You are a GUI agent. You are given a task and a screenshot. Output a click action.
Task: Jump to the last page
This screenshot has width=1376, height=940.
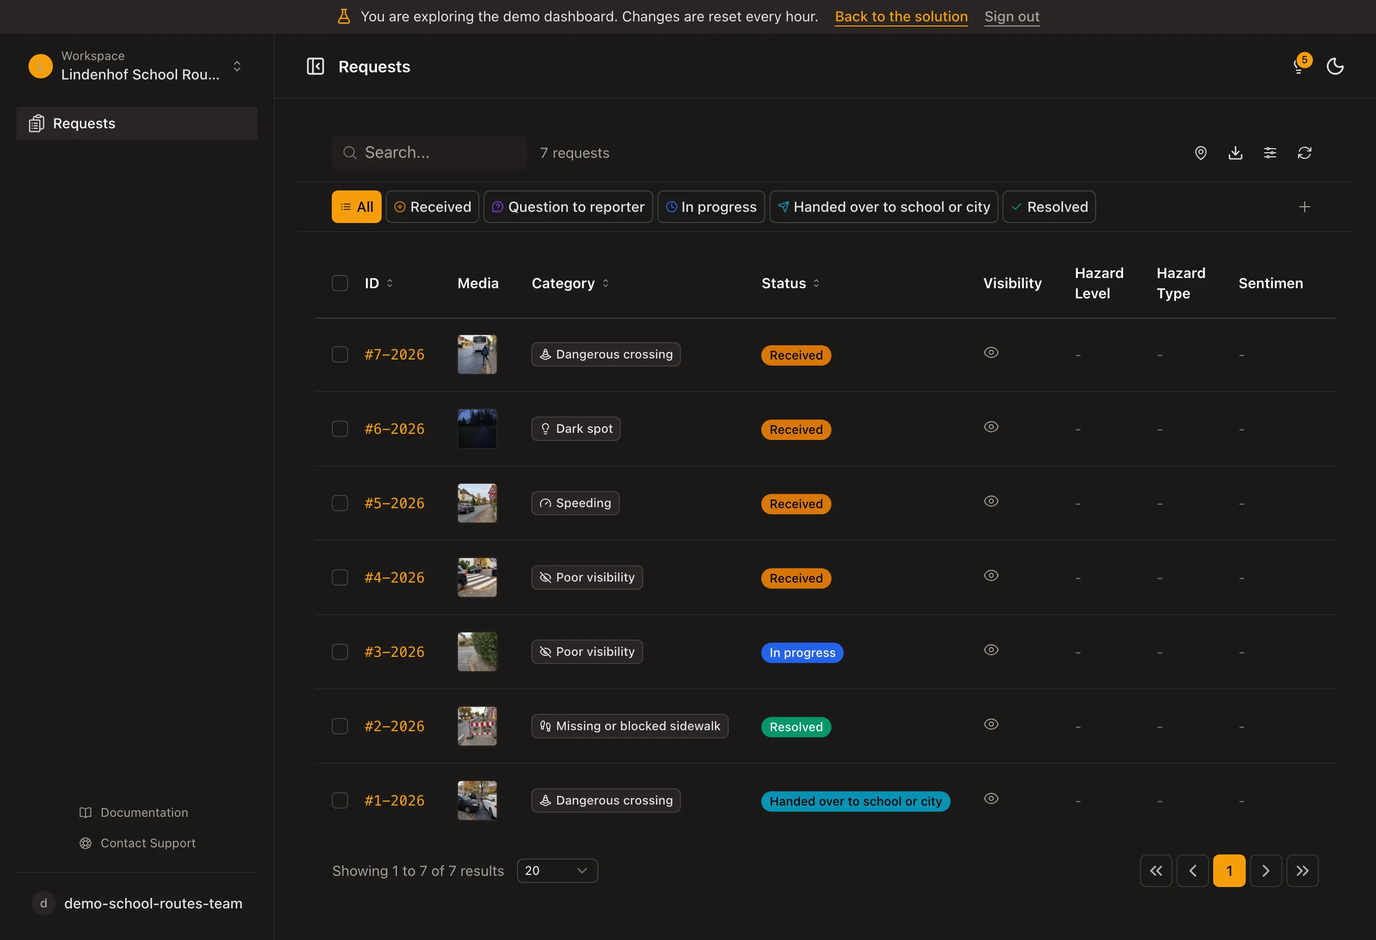tap(1303, 870)
